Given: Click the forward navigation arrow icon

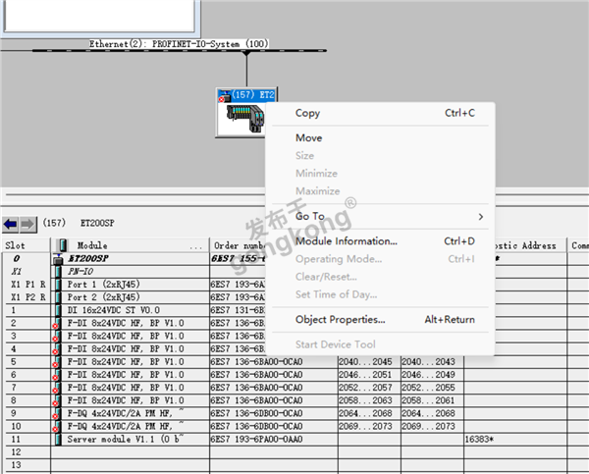Looking at the screenshot, I should pyautogui.click(x=27, y=224).
